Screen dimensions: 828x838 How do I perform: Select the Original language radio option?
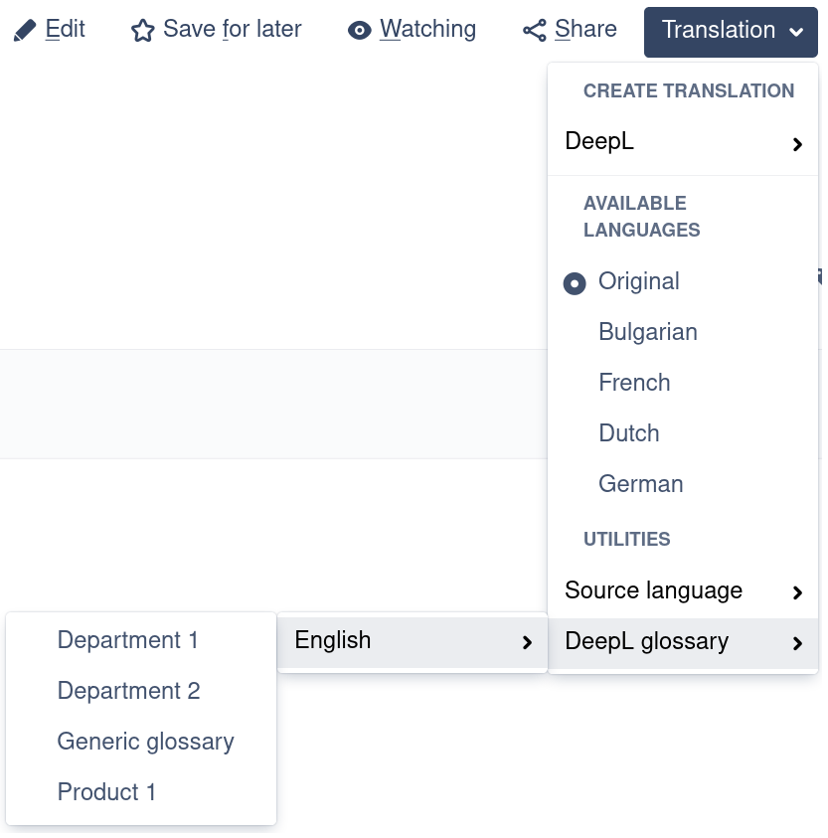(x=575, y=283)
